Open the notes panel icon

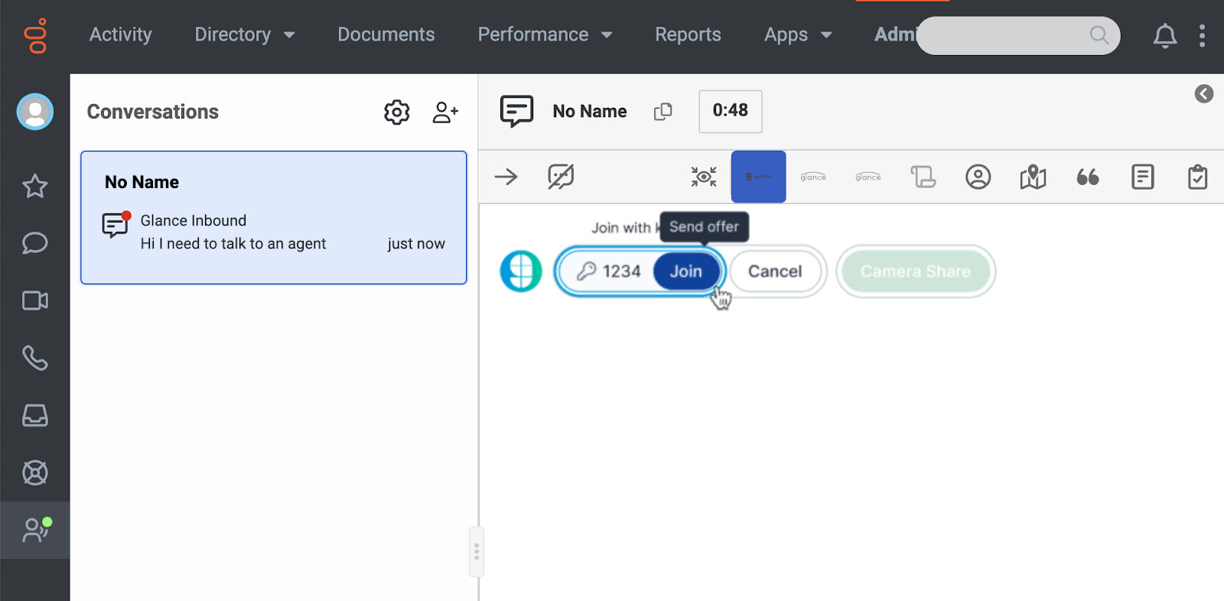(1142, 177)
